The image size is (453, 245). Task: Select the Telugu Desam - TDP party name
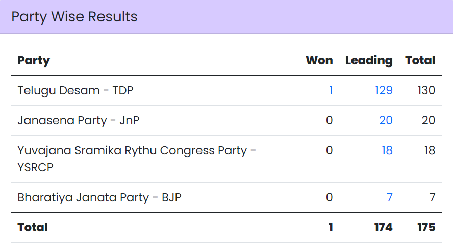click(x=75, y=91)
